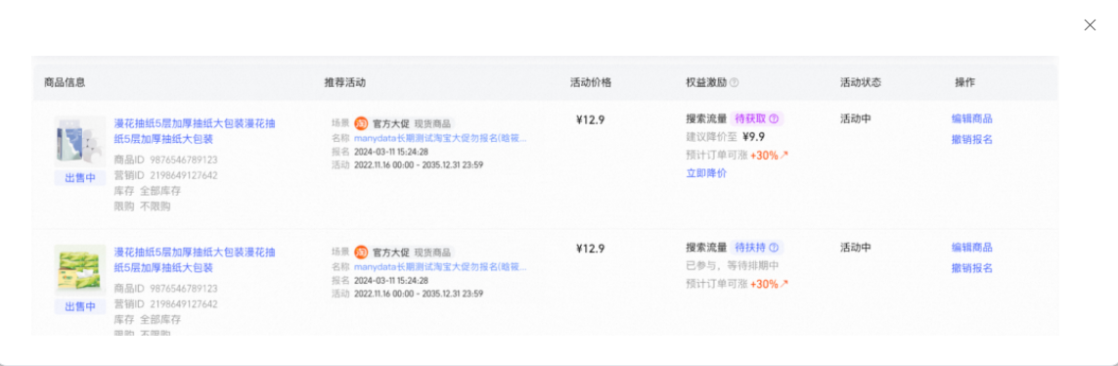Select activity period 2022.11.16 - 2035.12.31 in 待扶持 row

click(x=419, y=294)
